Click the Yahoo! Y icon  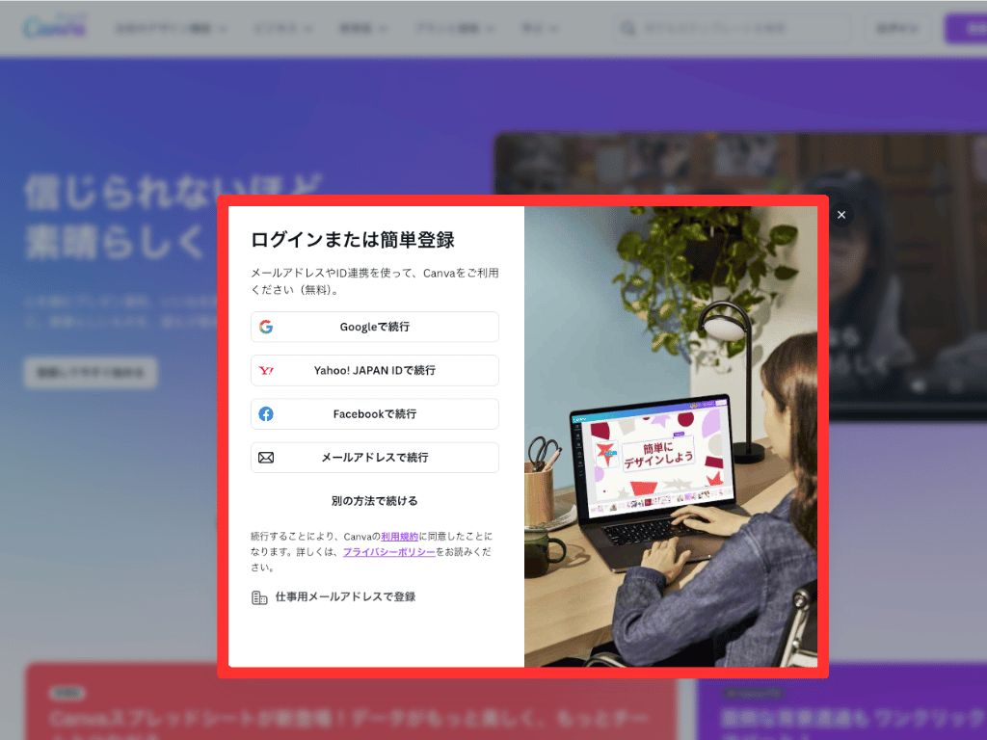tap(266, 371)
